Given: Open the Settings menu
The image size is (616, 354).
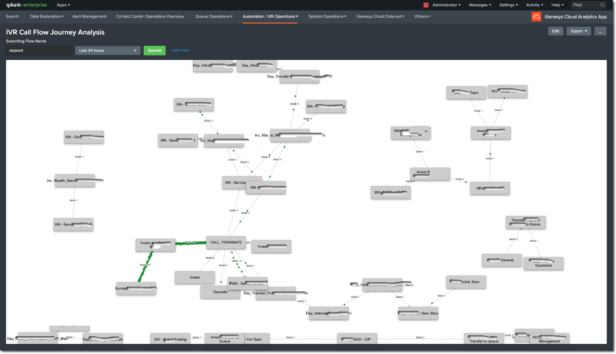Looking at the screenshot, I should pyautogui.click(x=508, y=5).
